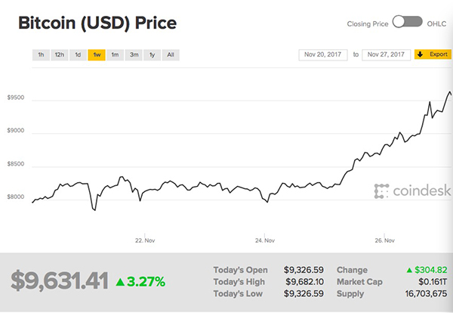Viewport: 453px width, 313px height.
Task: Select the 1y time range
Action: (153, 54)
